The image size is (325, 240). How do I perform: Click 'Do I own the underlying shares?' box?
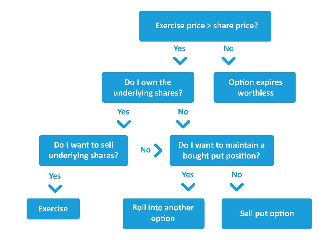148,88
